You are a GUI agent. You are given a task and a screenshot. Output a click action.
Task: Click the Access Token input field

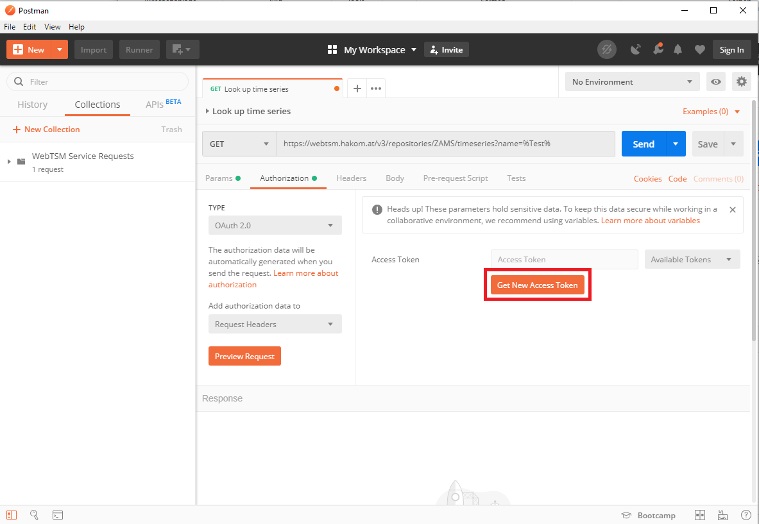point(564,260)
